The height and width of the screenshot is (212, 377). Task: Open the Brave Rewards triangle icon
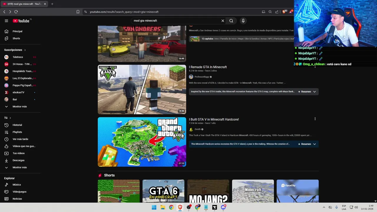(291, 12)
